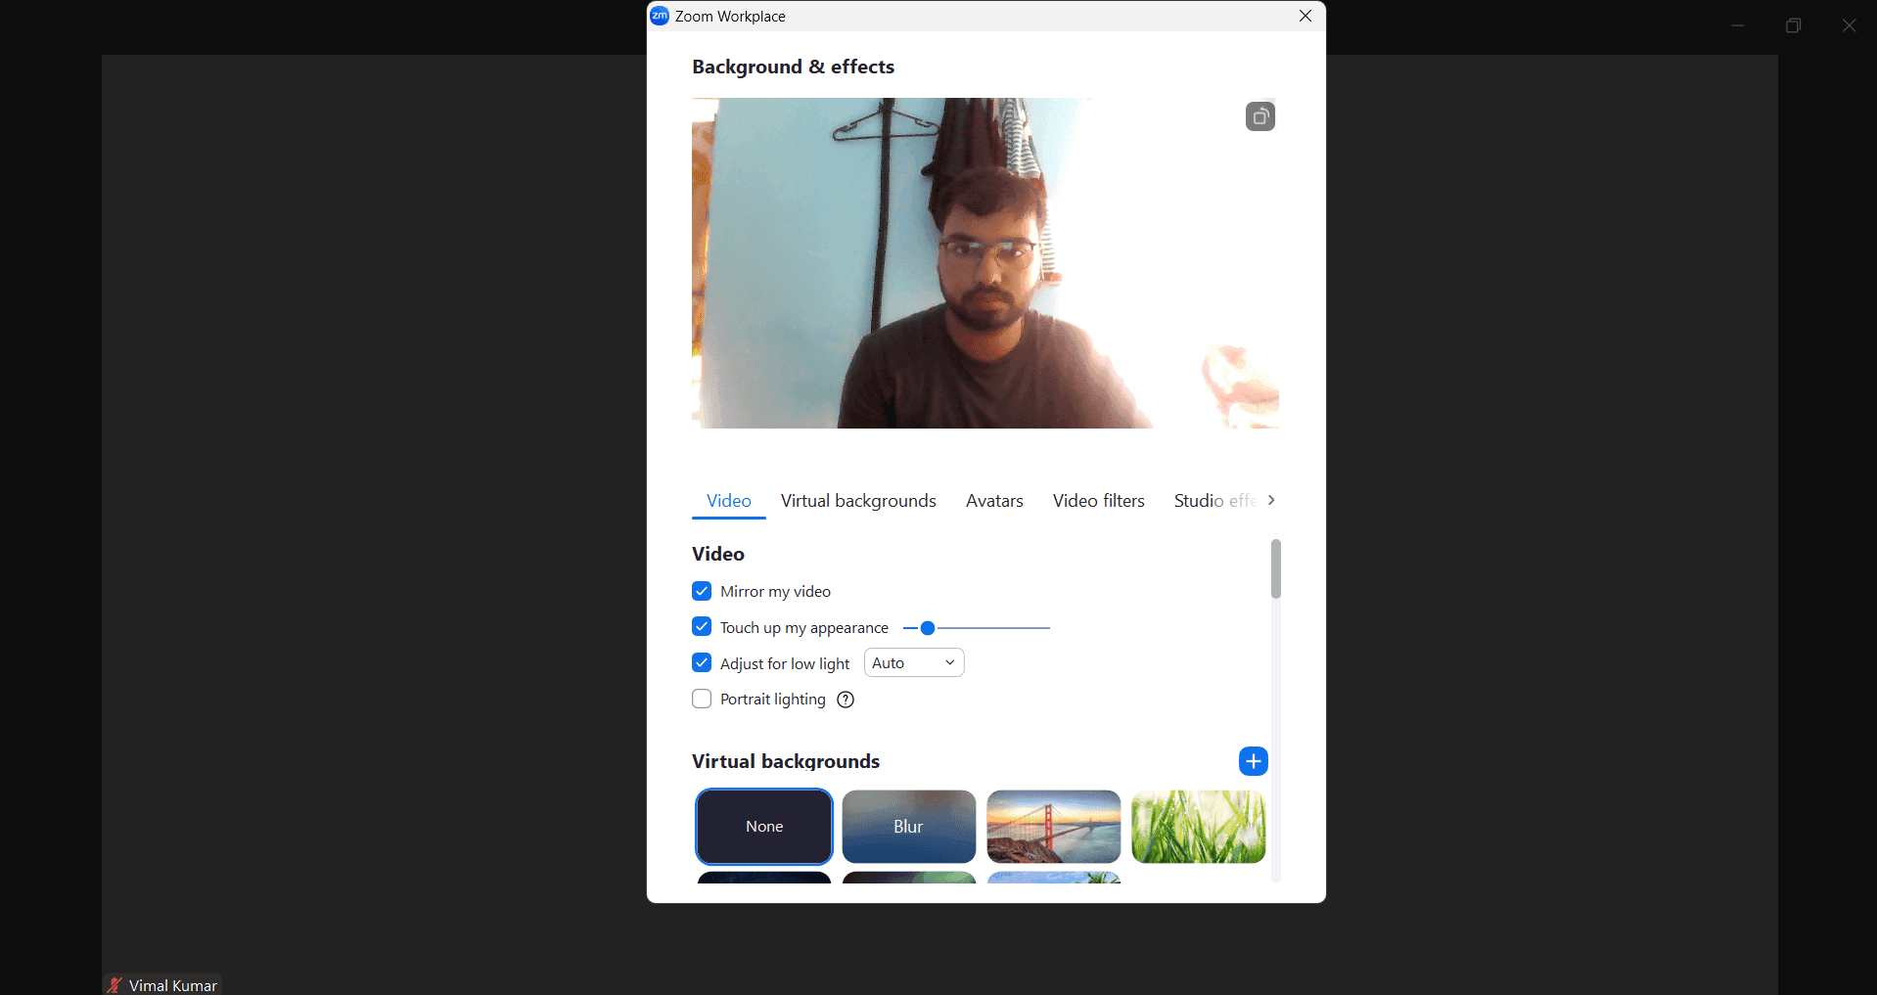Open the add virtual background plus icon
The height and width of the screenshot is (995, 1877).
click(1253, 760)
